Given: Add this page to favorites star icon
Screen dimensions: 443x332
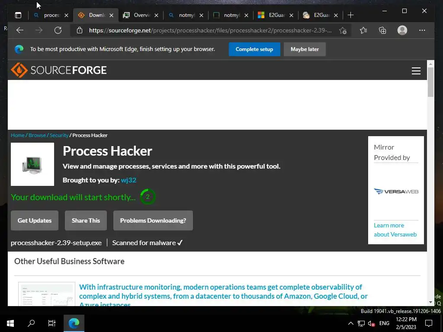Looking at the screenshot, I should click(x=343, y=31).
